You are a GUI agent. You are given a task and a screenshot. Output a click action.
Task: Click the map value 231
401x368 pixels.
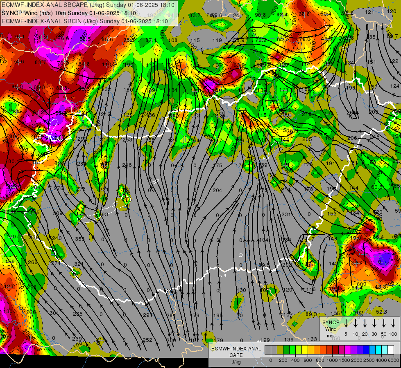286,215
